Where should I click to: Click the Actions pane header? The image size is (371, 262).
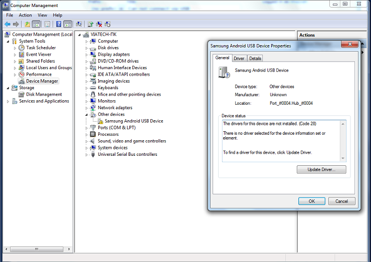[332, 35]
